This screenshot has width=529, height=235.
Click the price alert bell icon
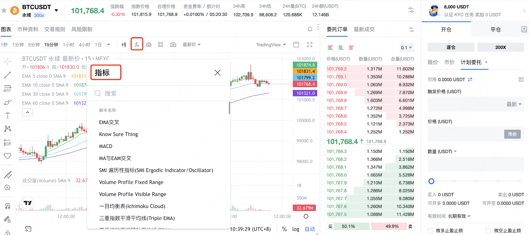point(310,29)
